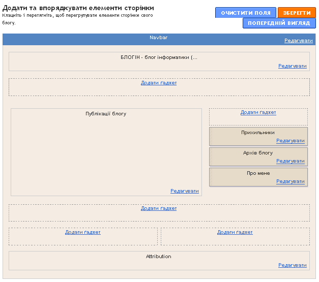Edit the Navbar element

pyautogui.click(x=299, y=41)
